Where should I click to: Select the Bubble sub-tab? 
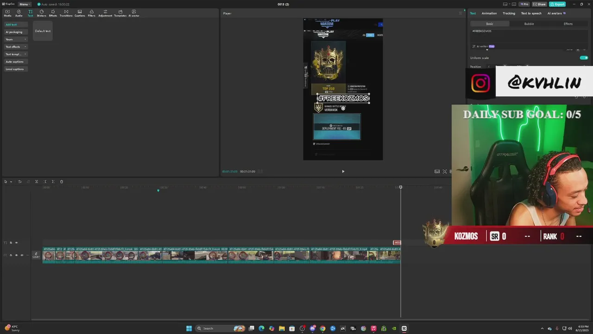tap(529, 24)
